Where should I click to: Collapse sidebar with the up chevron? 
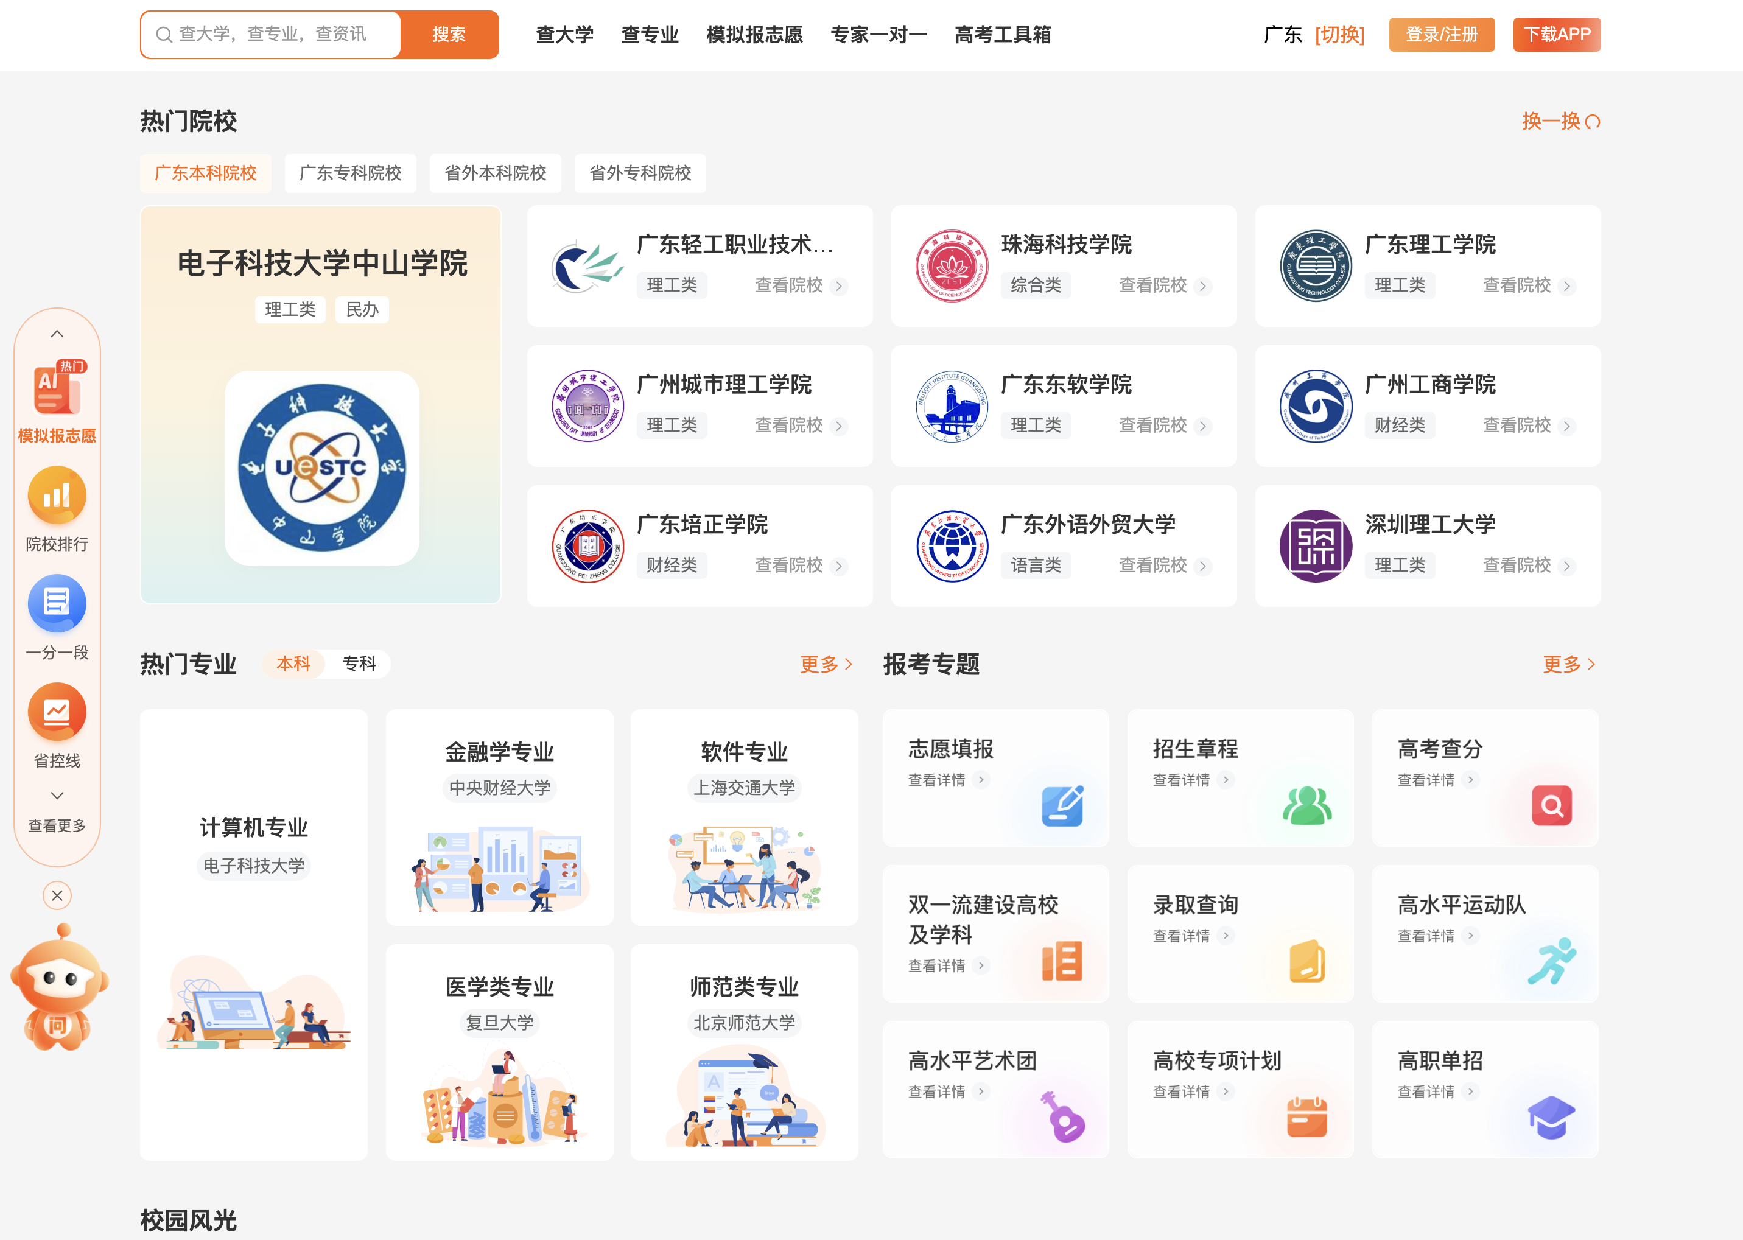tap(57, 334)
